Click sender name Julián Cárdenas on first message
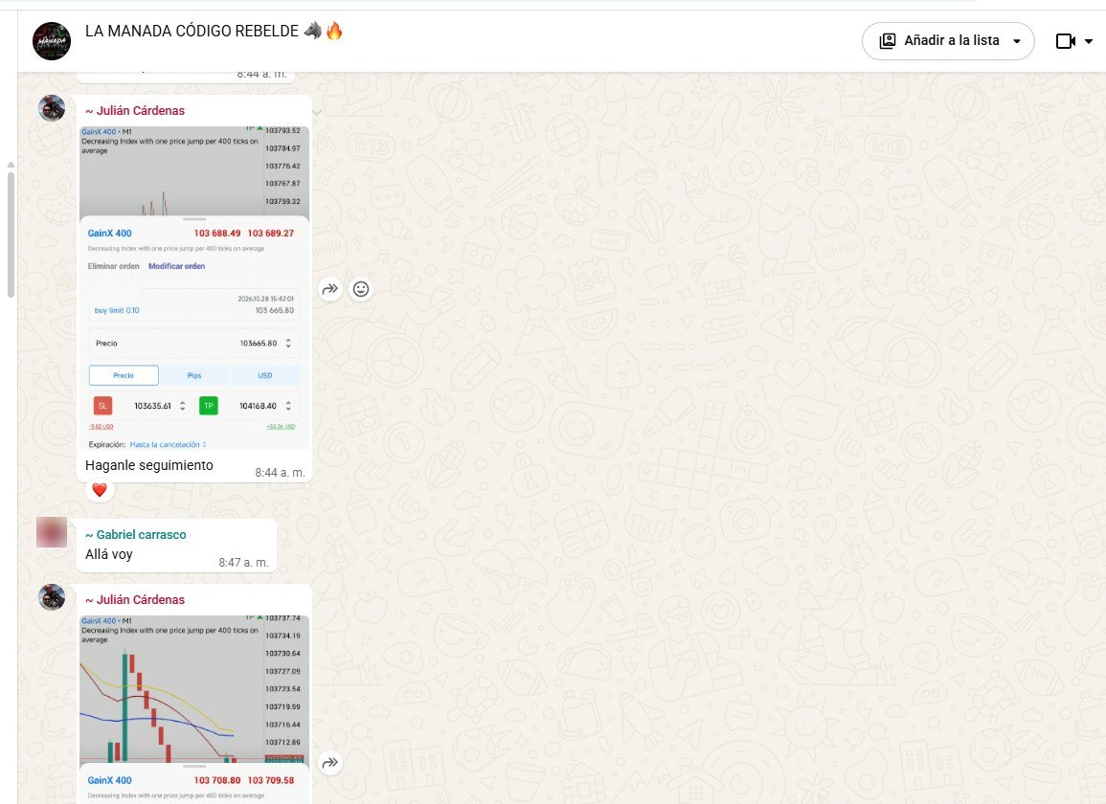 [135, 111]
